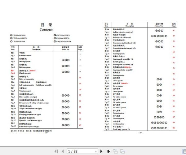This screenshot has height=155, width=186.
Task: Jump to the last page
Action: click(x=108, y=151)
